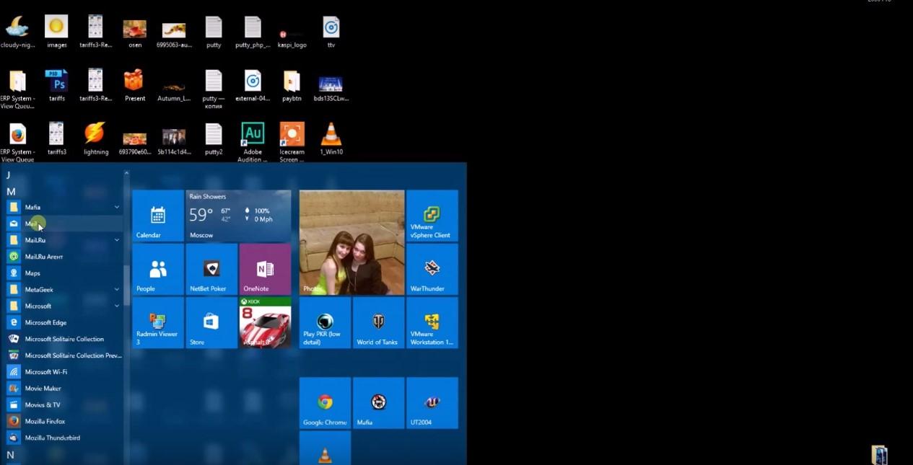Open the Photos live tile
This screenshot has height=465, width=913.
(x=351, y=242)
